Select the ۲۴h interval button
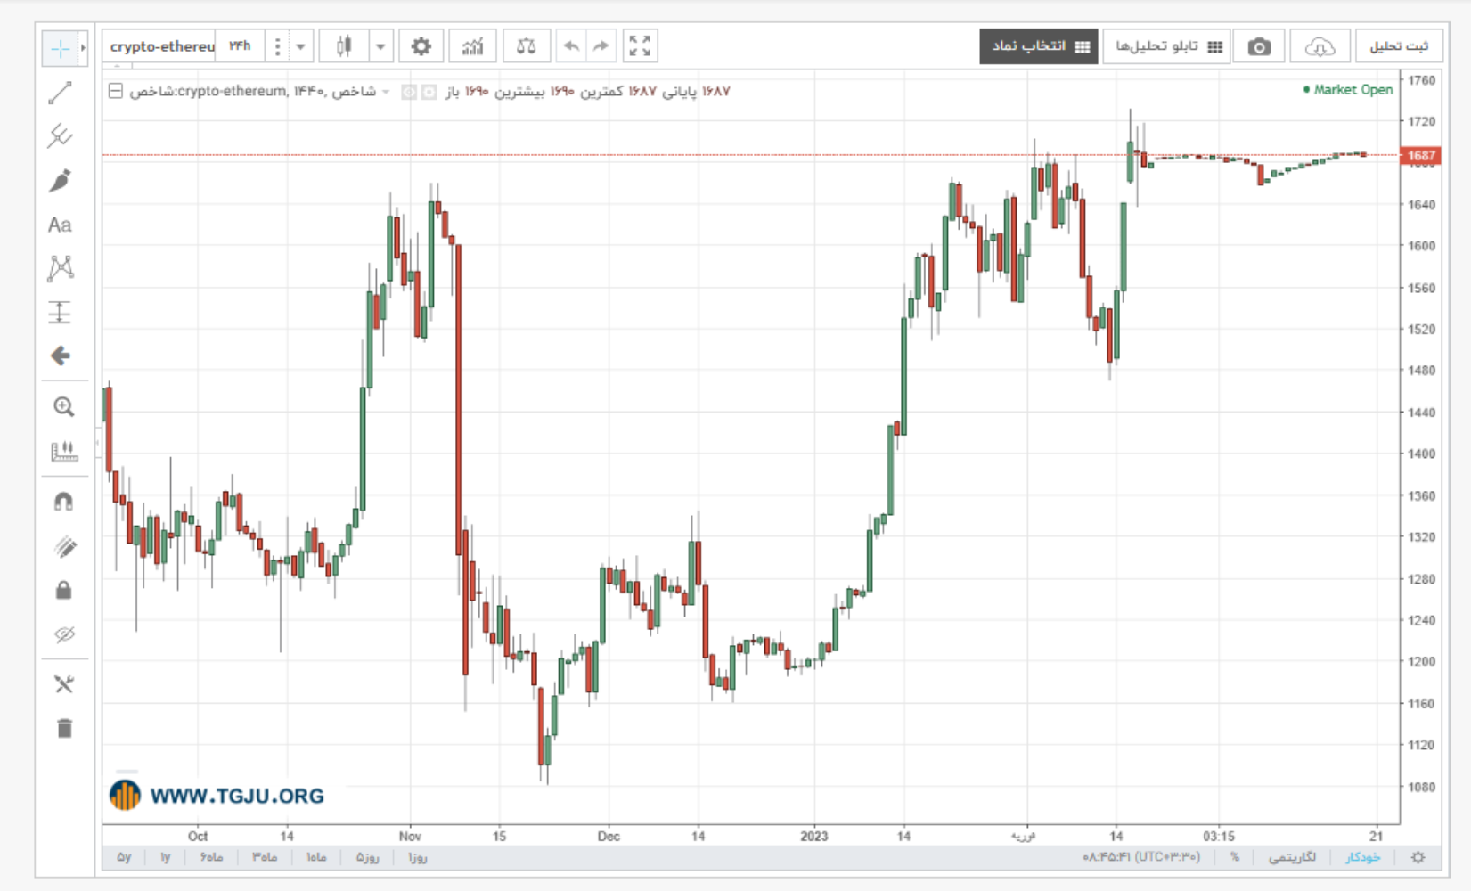The image size is (1471, 891). click(x=241, y=46)
